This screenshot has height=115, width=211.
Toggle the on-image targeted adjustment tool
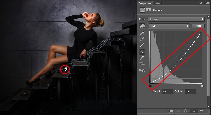pyautogui.click(x=142, y=26)
